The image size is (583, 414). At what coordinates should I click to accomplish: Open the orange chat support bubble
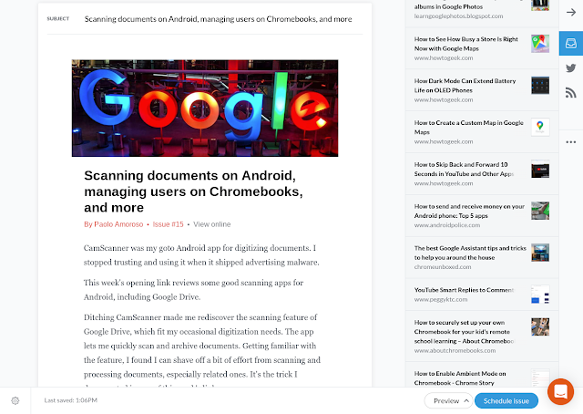[560, 392]
